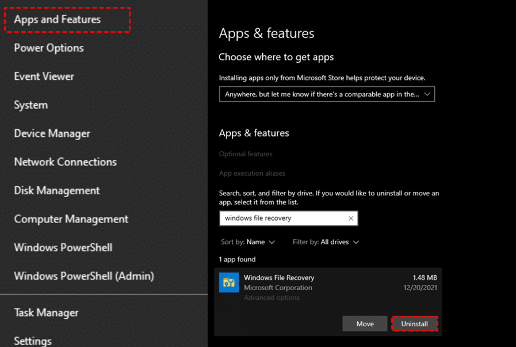Viewport: 516px width, 347px height.
Task: Open Task Manager
Action: click(x=47, y=313)
